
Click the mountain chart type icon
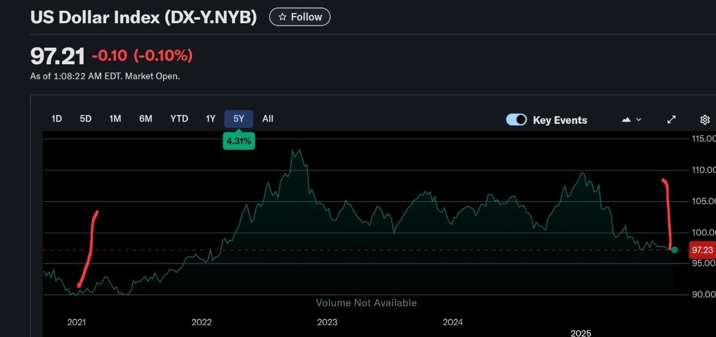coord(626,120)
